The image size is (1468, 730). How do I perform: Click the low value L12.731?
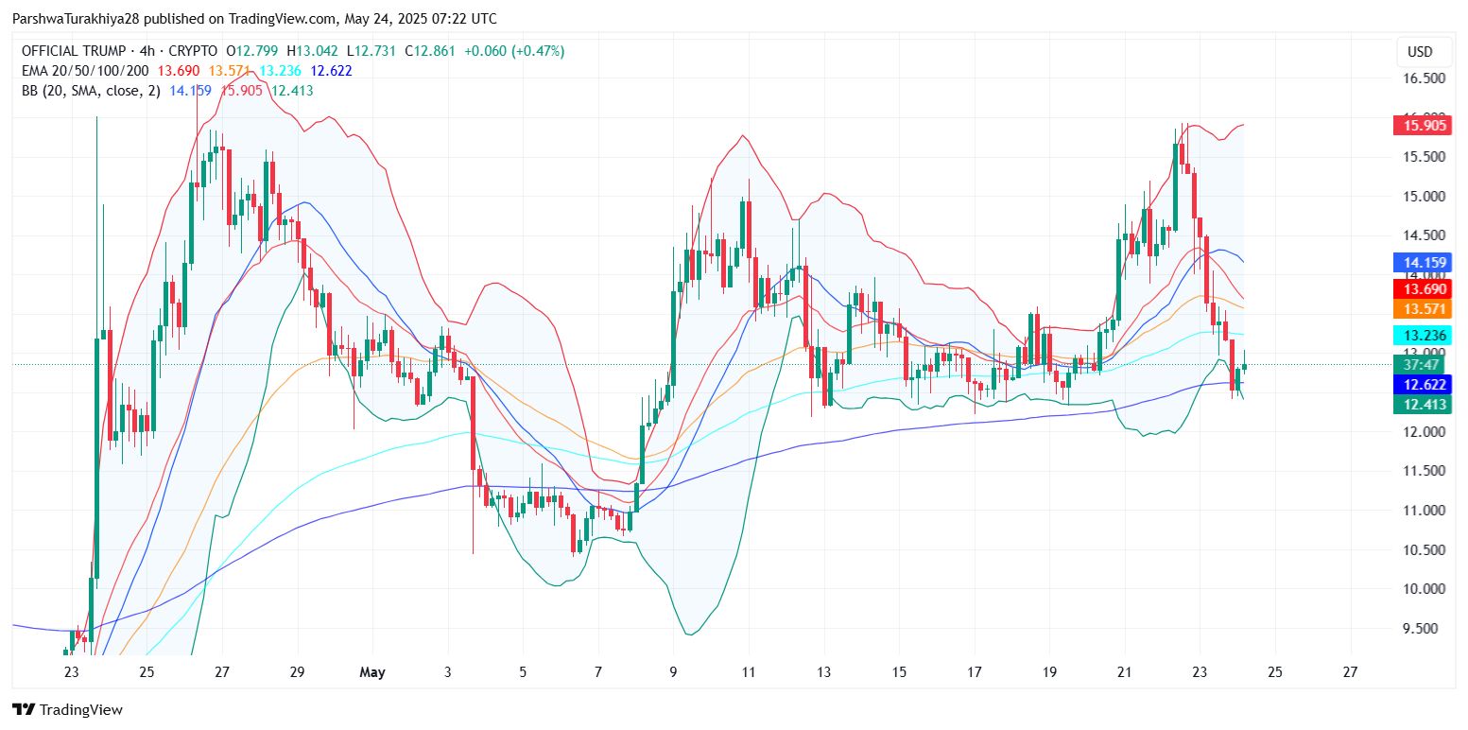[x=372, y=51]
